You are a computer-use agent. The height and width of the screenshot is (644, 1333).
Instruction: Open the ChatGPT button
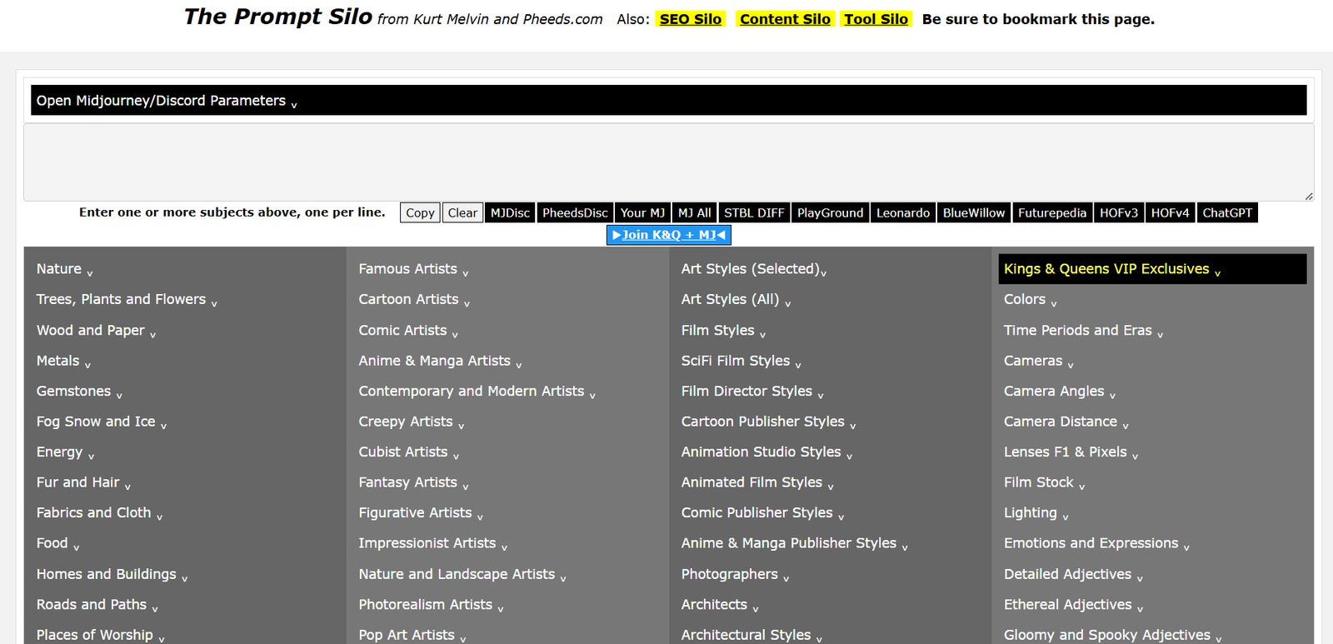pos(1226,213)
